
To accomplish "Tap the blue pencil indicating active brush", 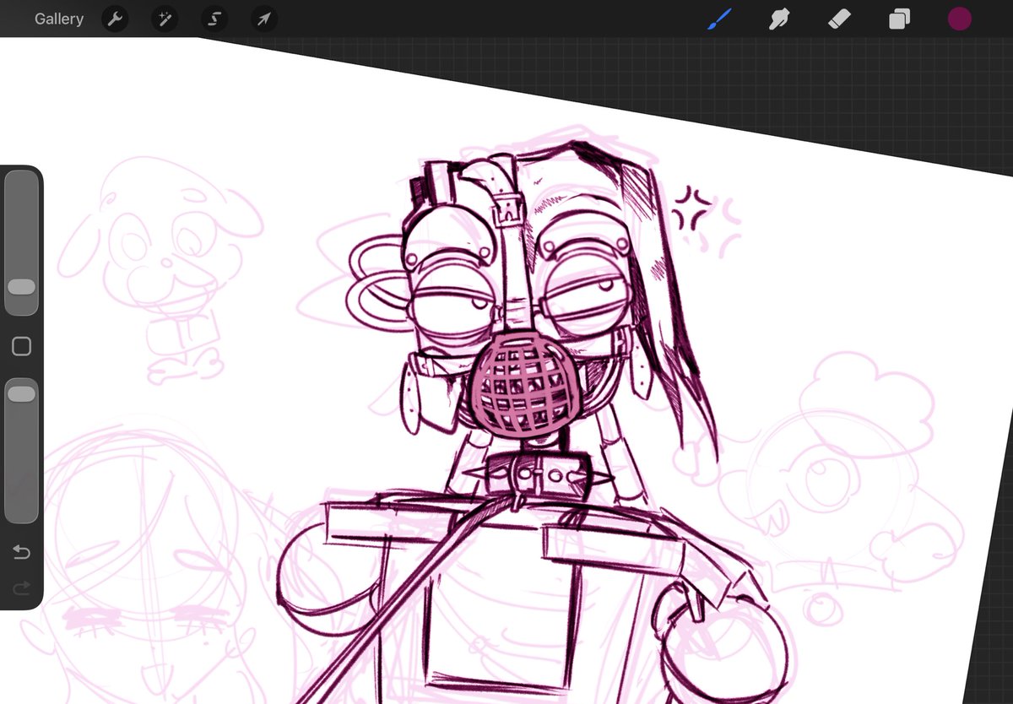I will coord(718,19).
